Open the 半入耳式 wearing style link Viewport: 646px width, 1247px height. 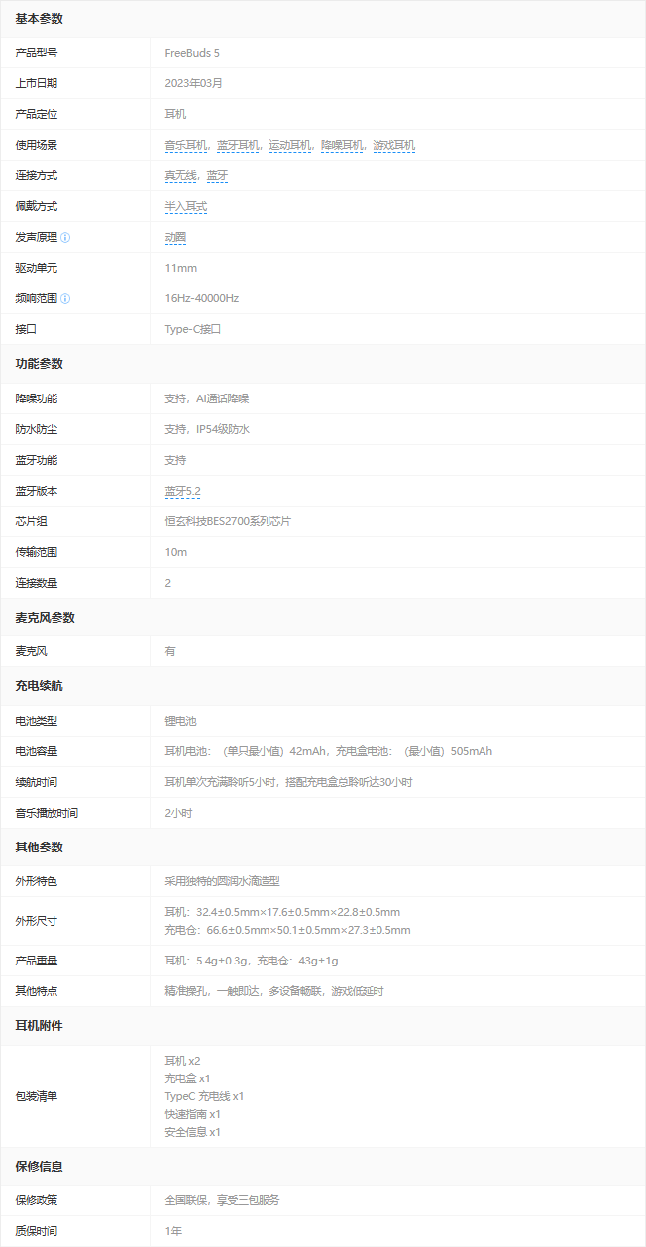pos(186,206)
